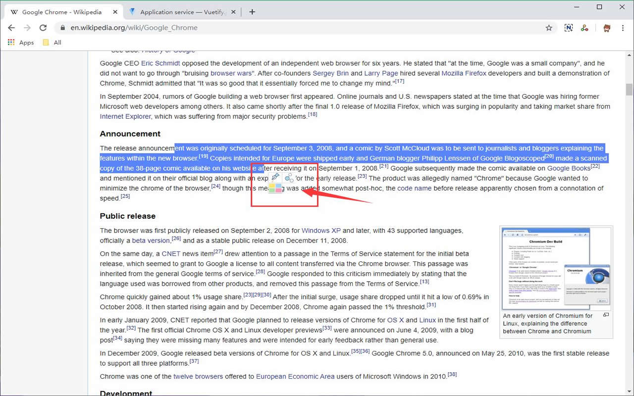Pick the yellow highlight color swatch

pyautogui.click(x=272, y=186)
